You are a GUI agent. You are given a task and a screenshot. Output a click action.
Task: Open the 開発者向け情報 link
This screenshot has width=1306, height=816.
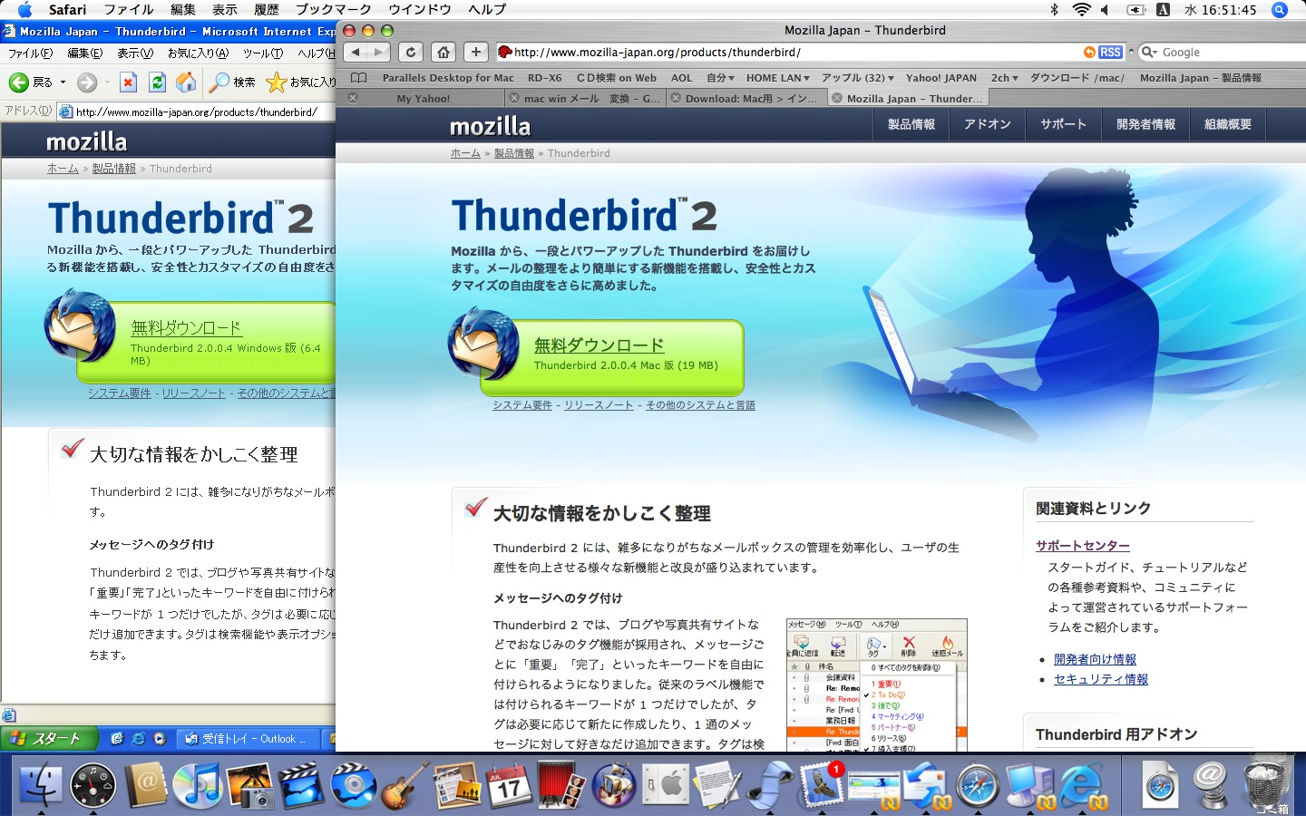1095,659
